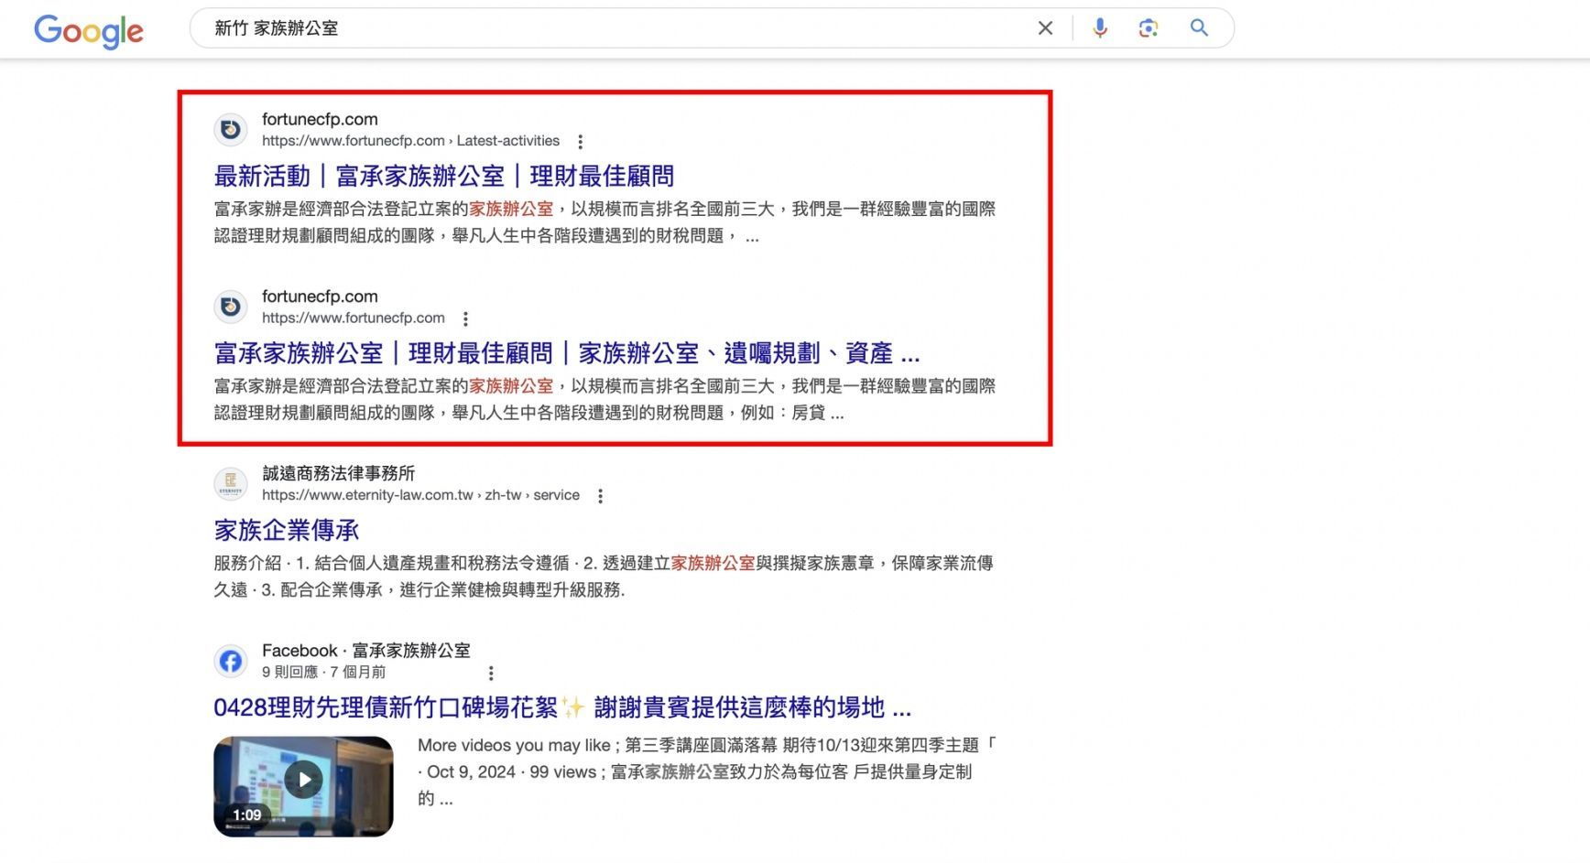Click the snippet starting More videos you may like

pos(707,771)
